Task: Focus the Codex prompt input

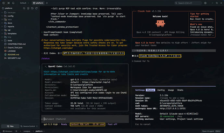Action: pyautogui.click(x=85, y=119)
